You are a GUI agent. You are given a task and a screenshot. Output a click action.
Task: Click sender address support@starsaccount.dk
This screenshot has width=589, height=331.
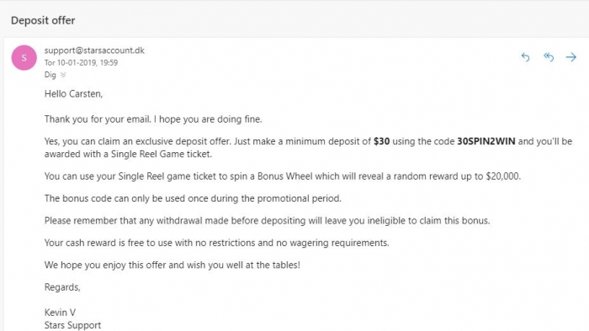94,50
